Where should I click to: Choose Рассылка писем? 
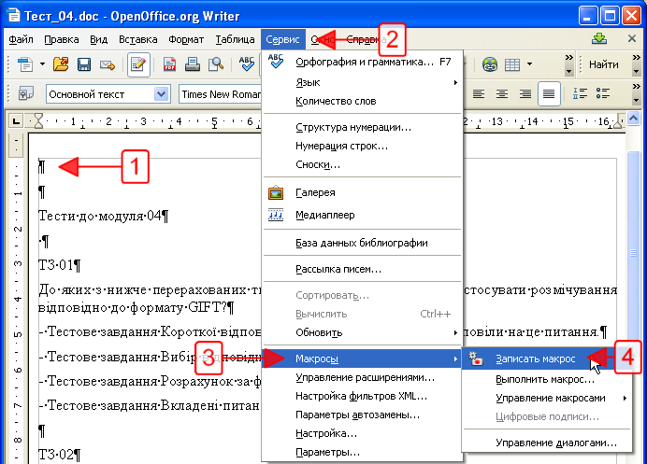tap(362, 269)
